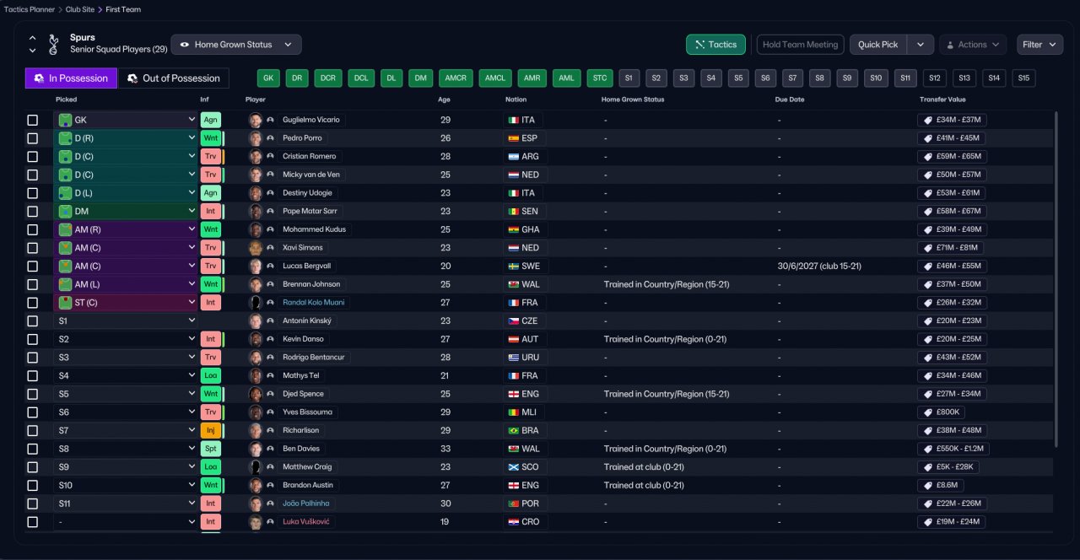Click "Trained at club (0-21)" for Brandon Austin
This screenshot has width=1080, height=560.
644,486
